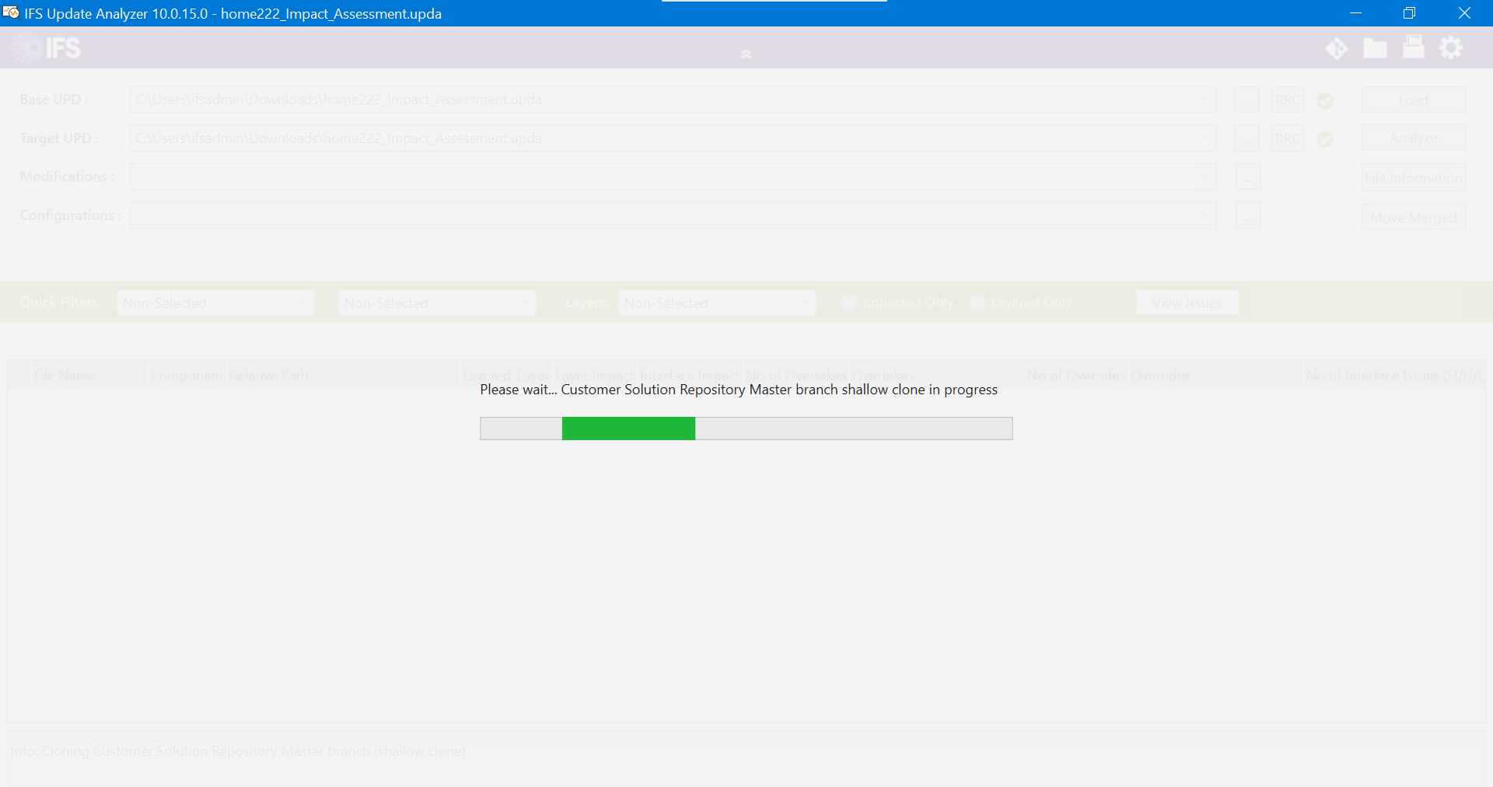Click the View Issues button
The height and width of the screenshot is (787, 1493).
tap(1187, 303)
